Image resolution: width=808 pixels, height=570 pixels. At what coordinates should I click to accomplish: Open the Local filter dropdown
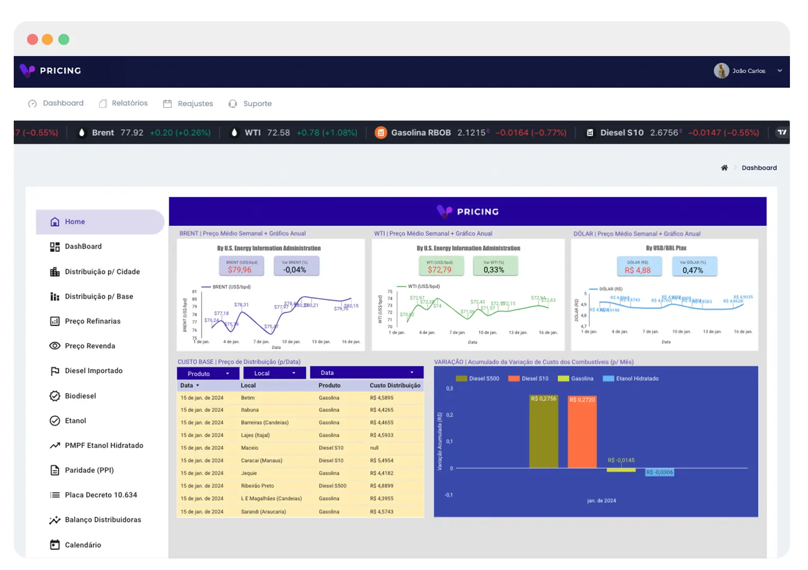tap(275, 373)
